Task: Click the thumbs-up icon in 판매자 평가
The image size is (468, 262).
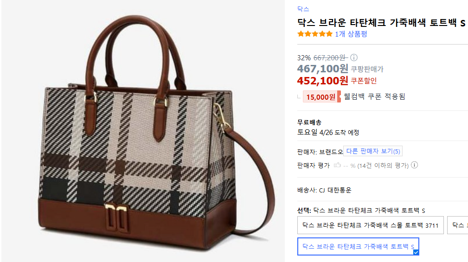Action: [337, 165]
